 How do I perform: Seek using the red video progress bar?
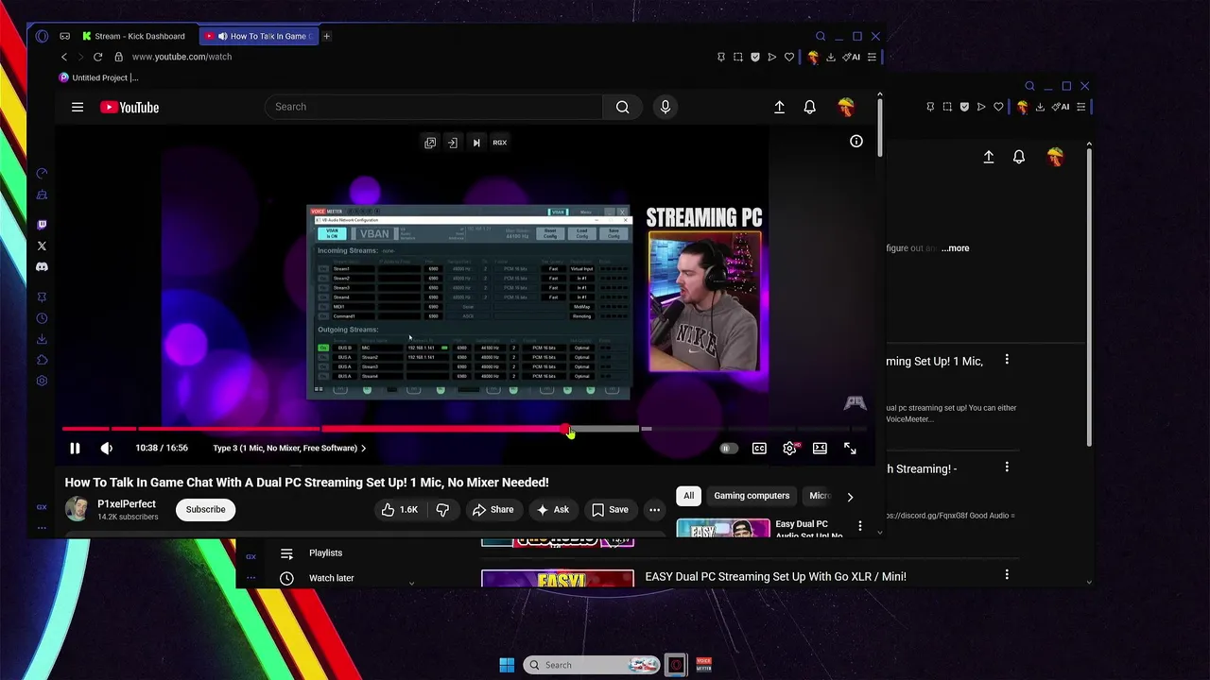315,430
